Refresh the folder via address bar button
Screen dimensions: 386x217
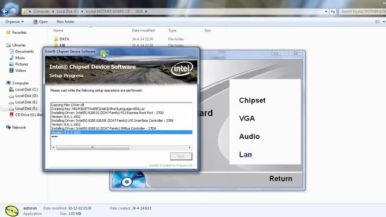coord(333,11)
